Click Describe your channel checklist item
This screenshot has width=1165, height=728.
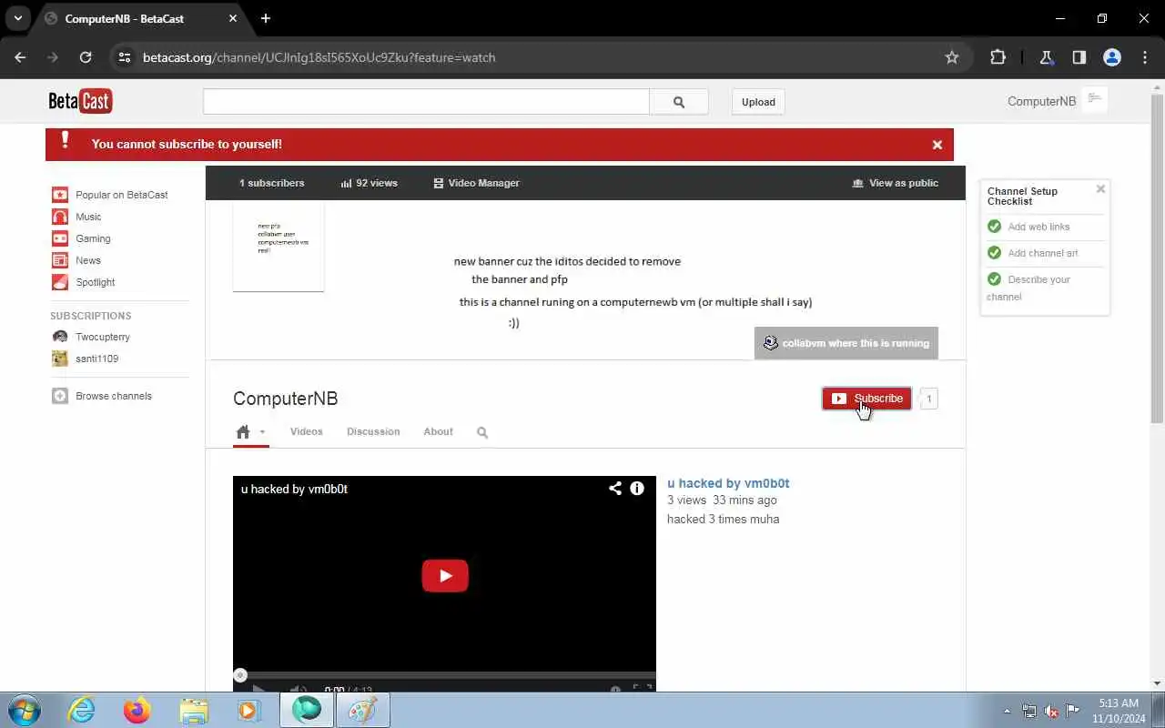(x=1028, y=288)
